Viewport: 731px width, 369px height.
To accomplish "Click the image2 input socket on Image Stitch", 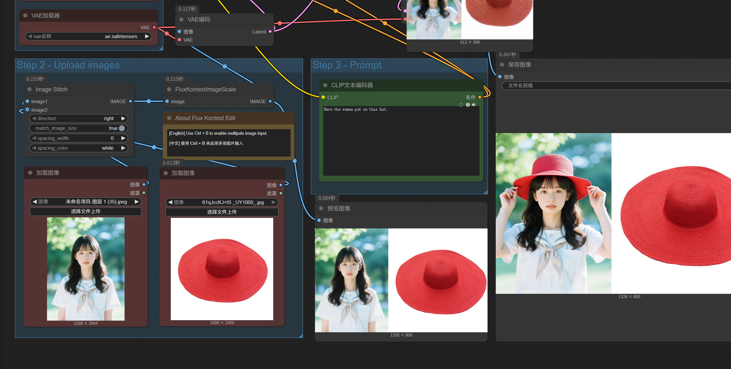I will pyautogui.click(x=27, y=110).
